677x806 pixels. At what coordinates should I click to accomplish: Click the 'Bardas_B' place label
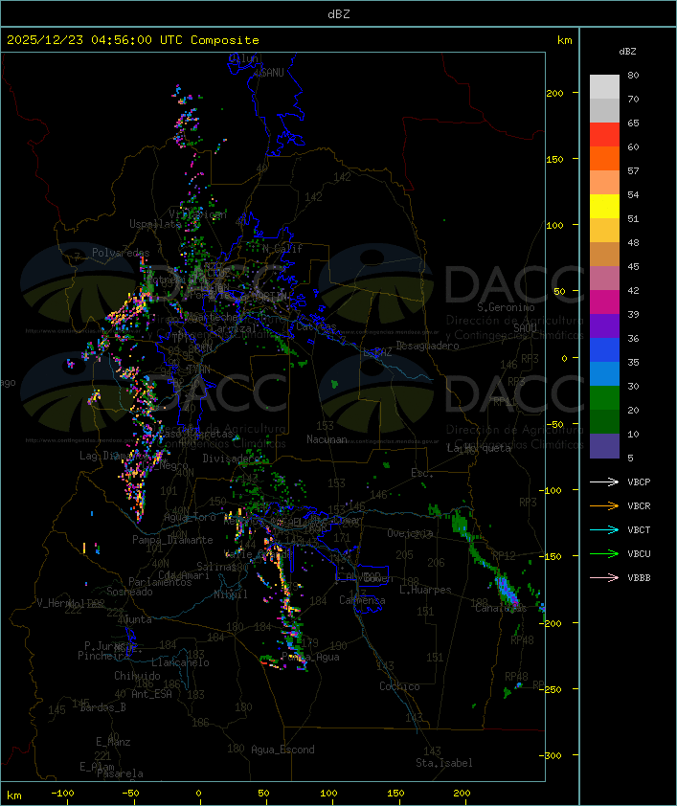pyautogui.click(x=102, y=707)
